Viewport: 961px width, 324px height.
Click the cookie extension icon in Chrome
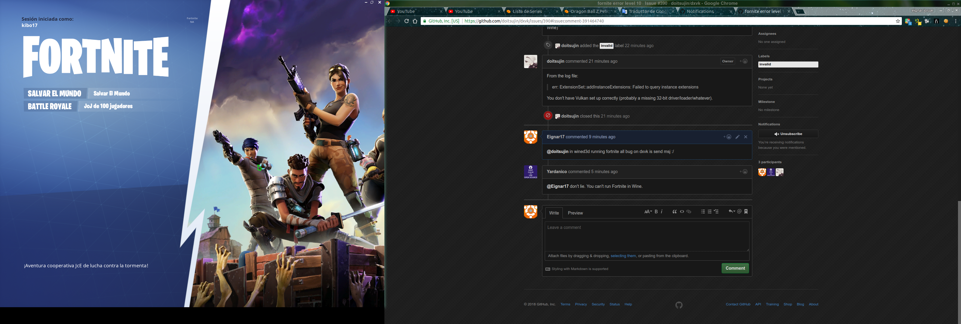click(x=946, y=21)
